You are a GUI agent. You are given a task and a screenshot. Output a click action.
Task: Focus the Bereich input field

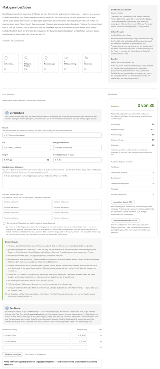pos(52,135)
